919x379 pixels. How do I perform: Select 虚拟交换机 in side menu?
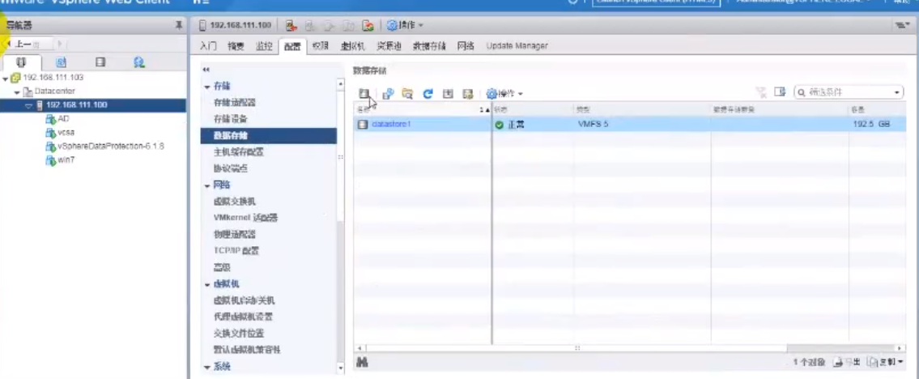coord(235,202)
